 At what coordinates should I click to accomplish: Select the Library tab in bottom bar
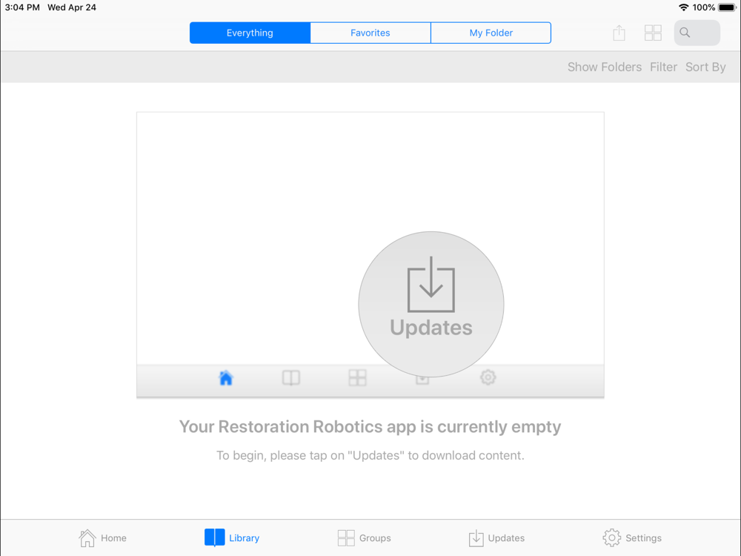coord(232,538)
